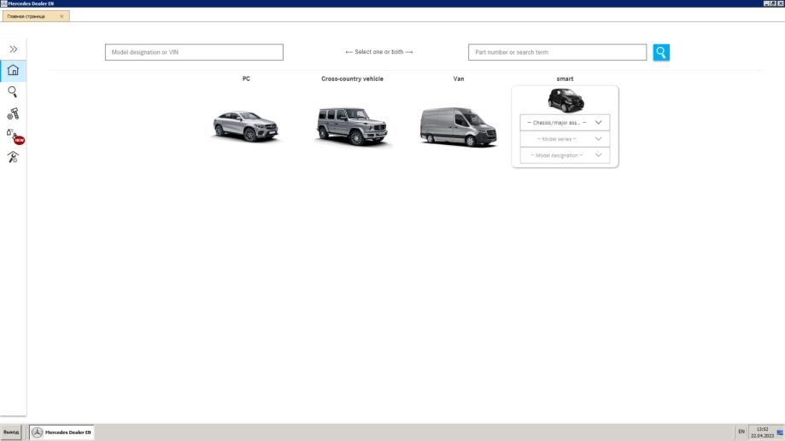Open Mercedes Dealer EN taskbar item
The height and width of the screenshot is (441, 785).
click(x=62, y=432)
